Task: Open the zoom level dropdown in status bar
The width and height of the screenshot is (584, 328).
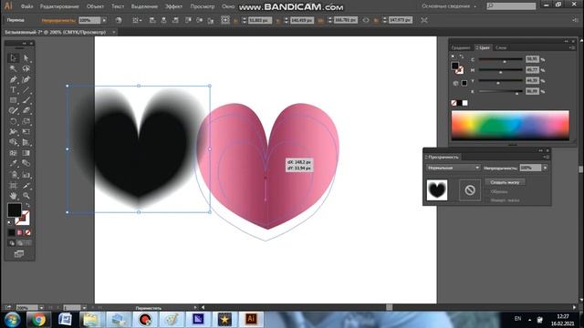Action: coord(41,308)
